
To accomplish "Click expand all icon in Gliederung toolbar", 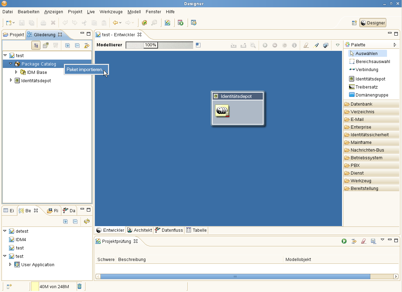I will pos(68,46).
